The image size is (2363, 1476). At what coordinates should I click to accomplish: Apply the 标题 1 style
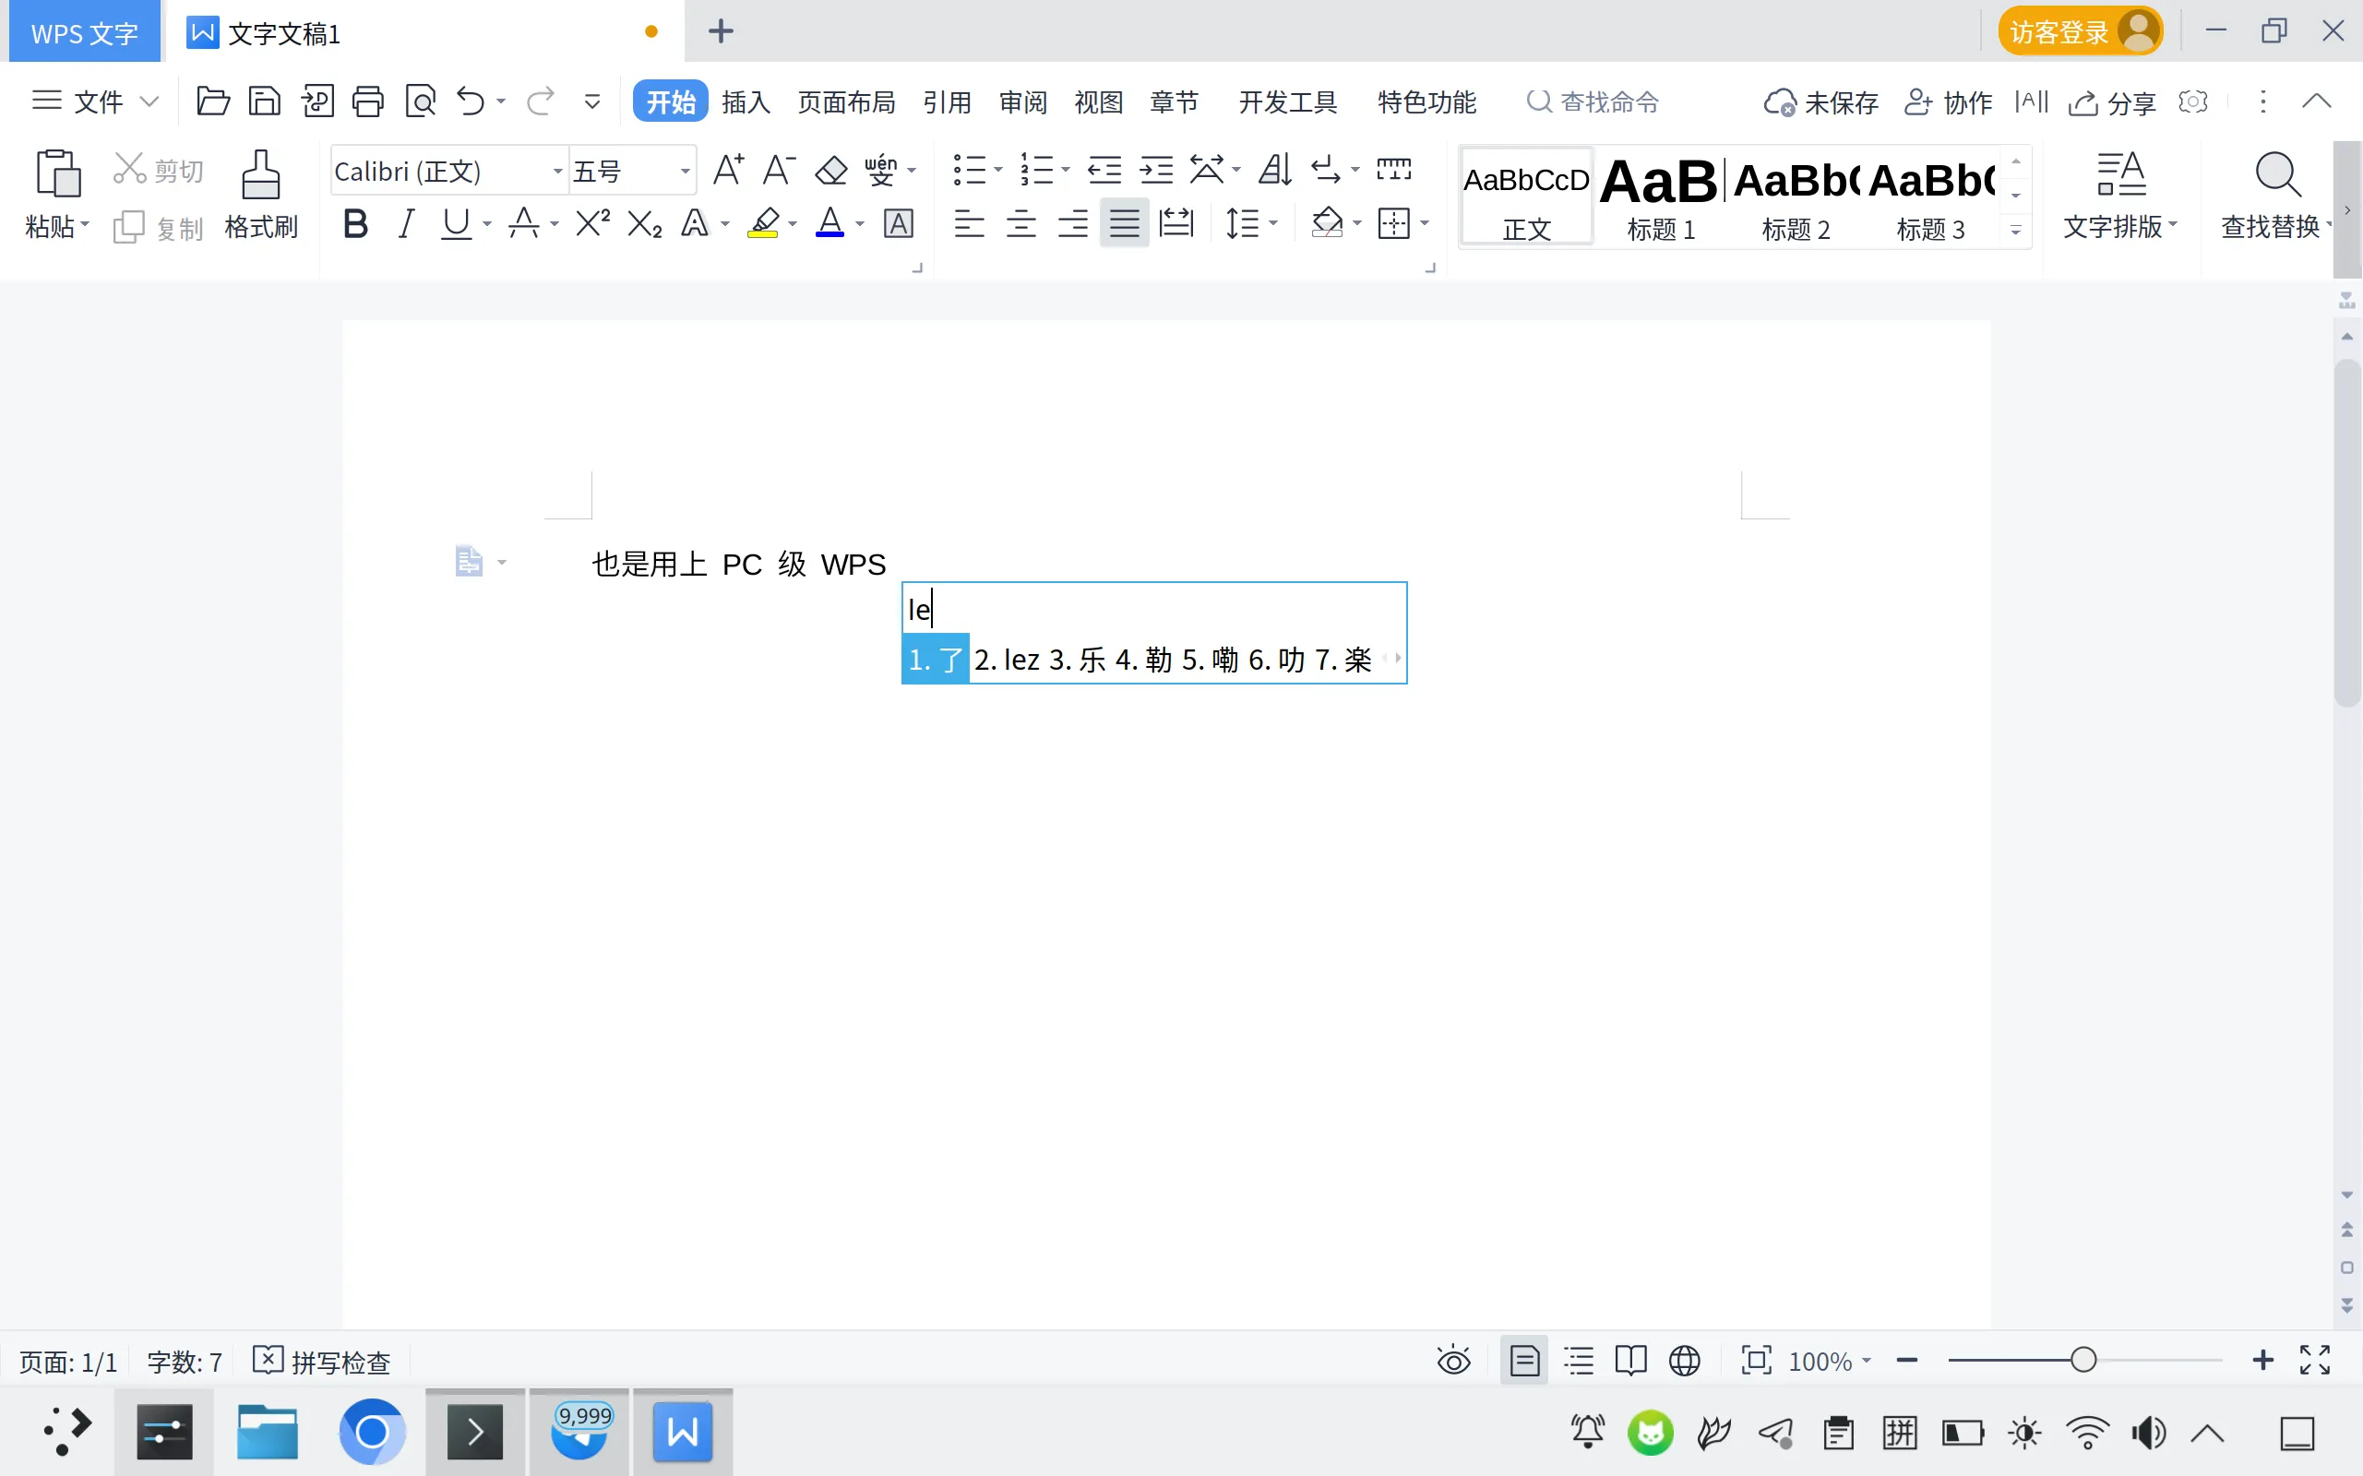coord(1660,196)
